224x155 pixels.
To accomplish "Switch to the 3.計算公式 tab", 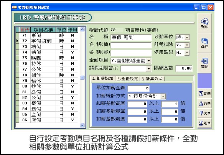I will pos(152,79).
